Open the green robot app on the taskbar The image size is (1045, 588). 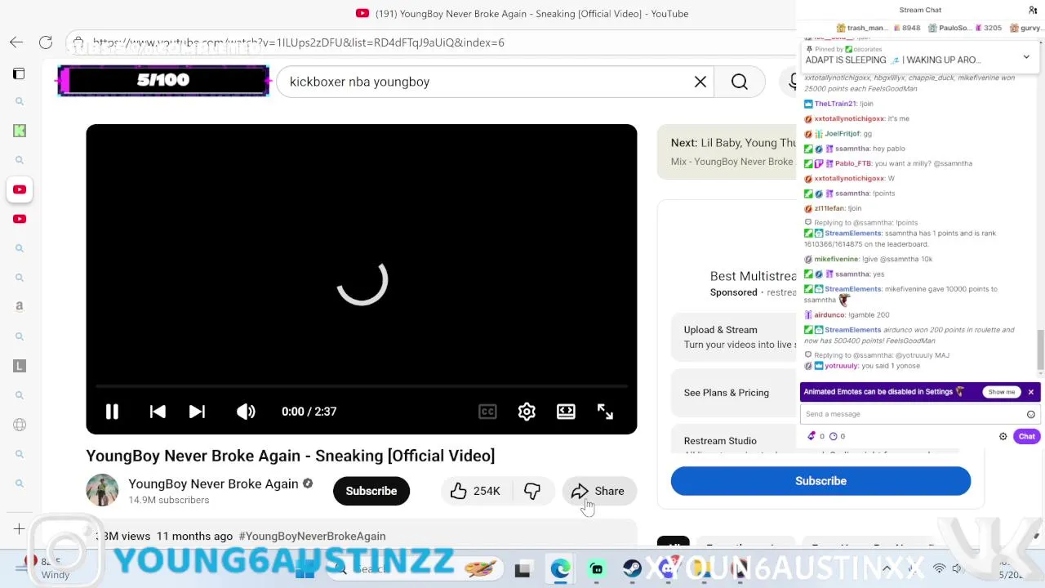pyautogui.click(x=597, y=569)
